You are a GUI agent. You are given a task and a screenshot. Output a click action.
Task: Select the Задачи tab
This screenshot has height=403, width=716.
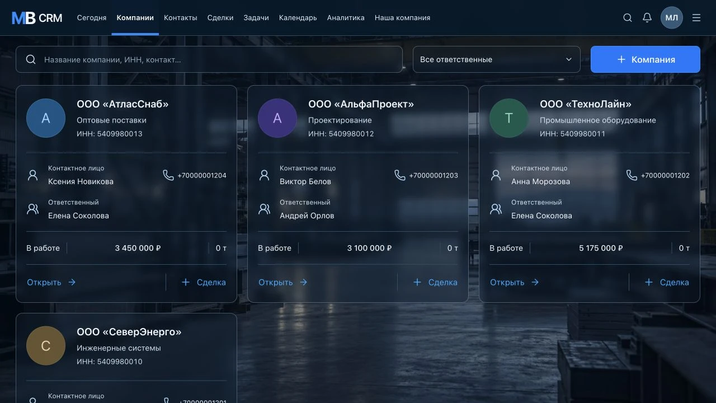[256, 18]
